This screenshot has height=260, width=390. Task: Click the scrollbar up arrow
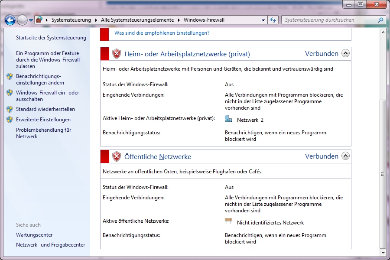[x=383, y=32]
